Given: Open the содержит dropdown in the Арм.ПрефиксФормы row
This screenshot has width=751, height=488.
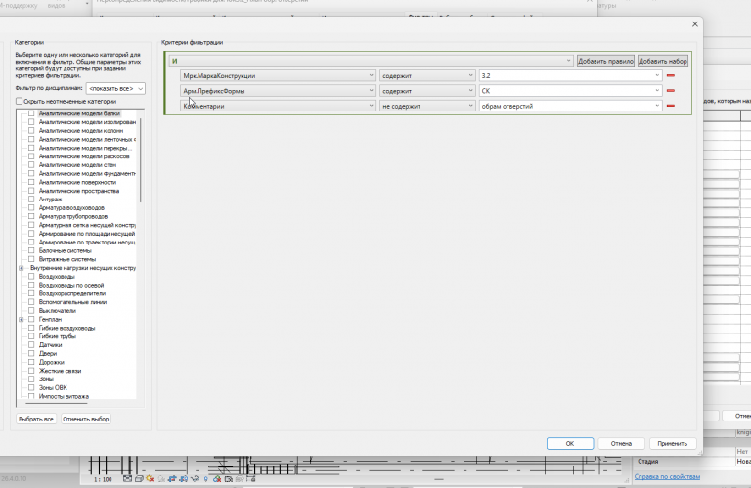Looking at the screenshot, I should coord(427,91).
